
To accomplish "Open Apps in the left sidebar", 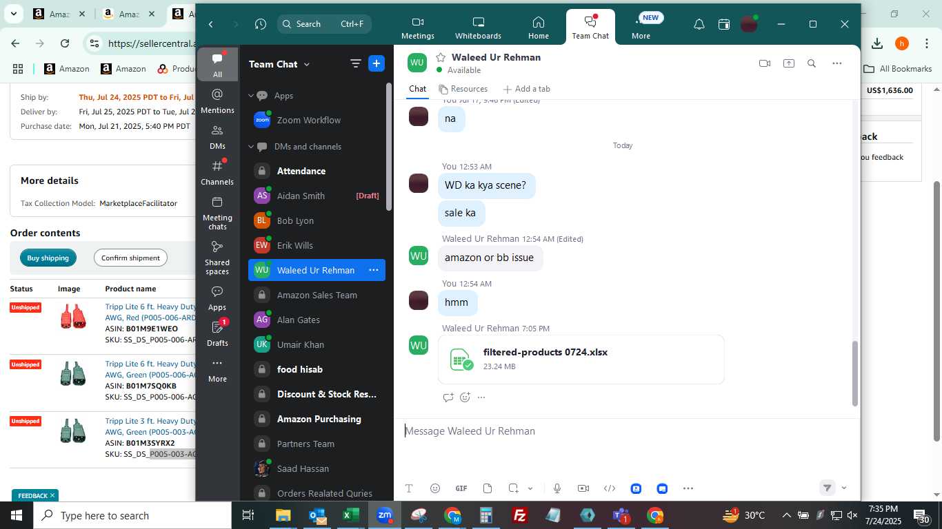I will (217, 298).
